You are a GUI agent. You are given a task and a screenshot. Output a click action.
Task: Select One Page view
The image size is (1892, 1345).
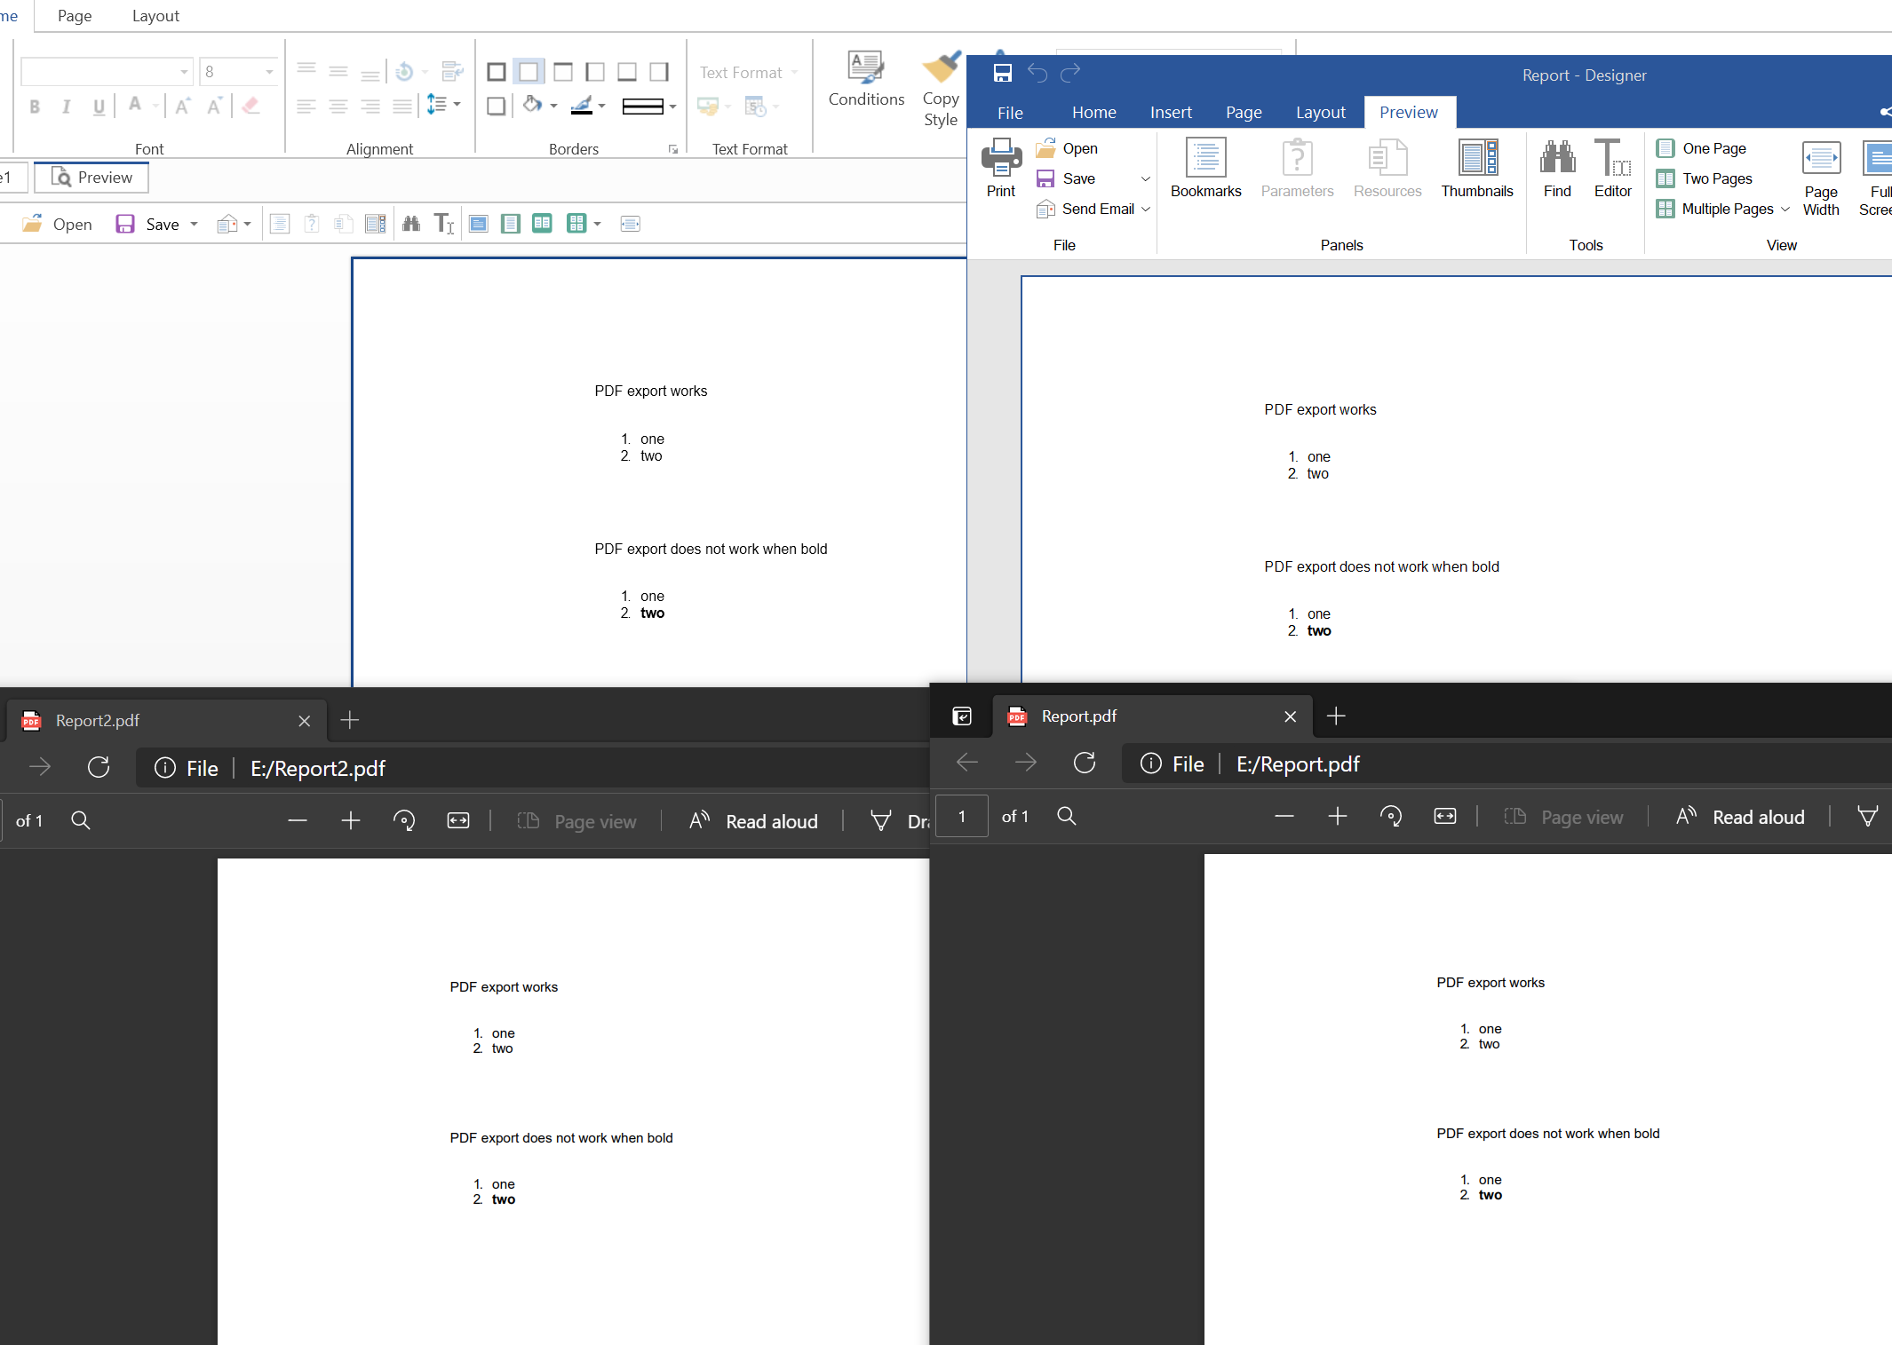point(1702,148)
